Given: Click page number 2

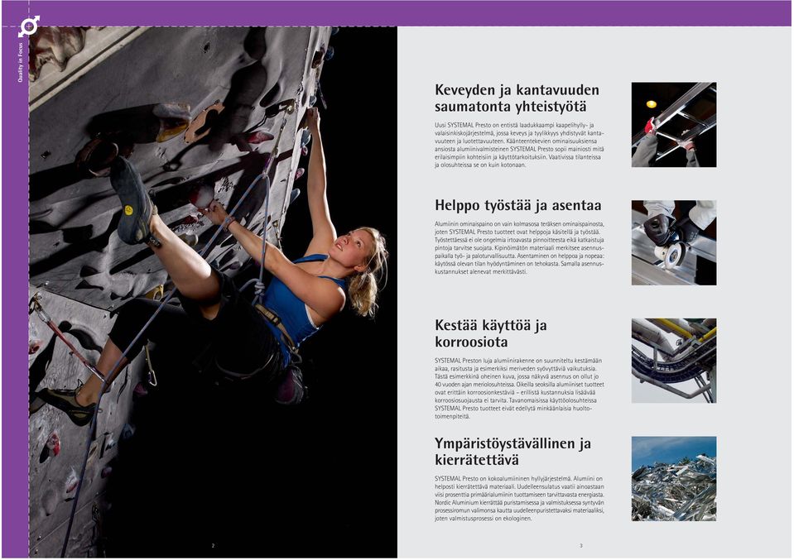Looking at the screenshot, I should pos(213,545).
